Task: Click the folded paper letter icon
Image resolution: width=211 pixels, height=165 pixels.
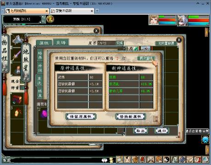Action: [x=190, y=159]
